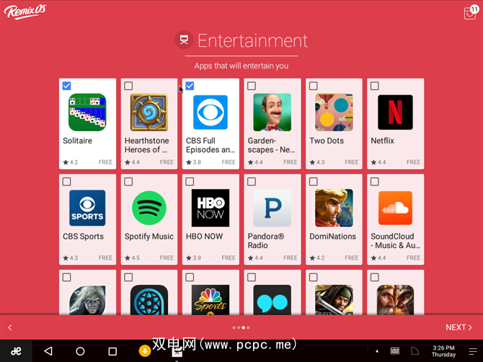Image resolution: width=483 pixels, height=362 pixels.
Task: Check the DomiNations checkbox
Action: point(314,182)
